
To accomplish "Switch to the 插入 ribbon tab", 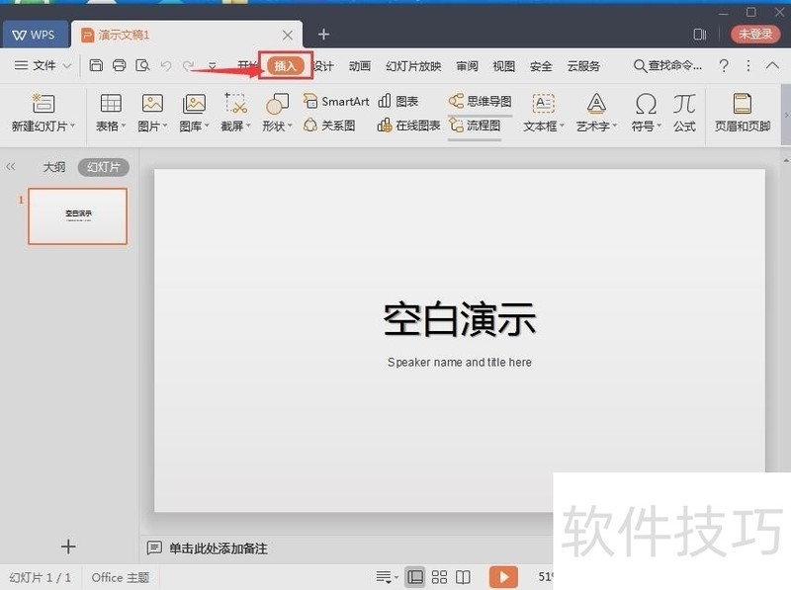I will point(286,65).
